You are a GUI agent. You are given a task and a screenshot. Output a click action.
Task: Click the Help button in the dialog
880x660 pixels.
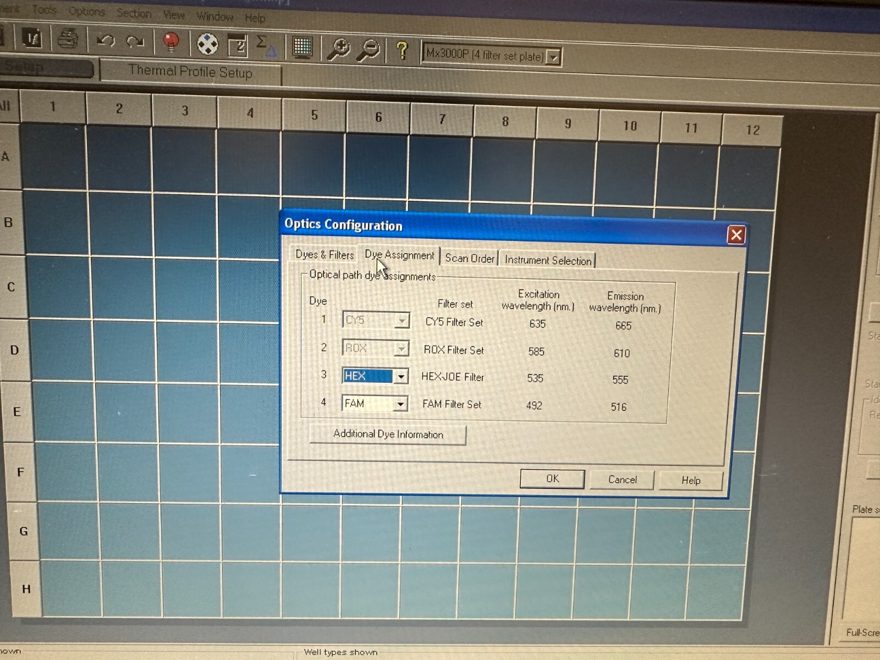click(x=691, y=481)
